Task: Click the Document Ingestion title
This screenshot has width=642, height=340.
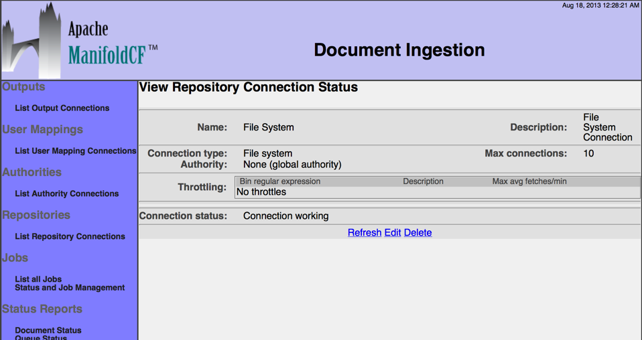Action: (399, 50)
